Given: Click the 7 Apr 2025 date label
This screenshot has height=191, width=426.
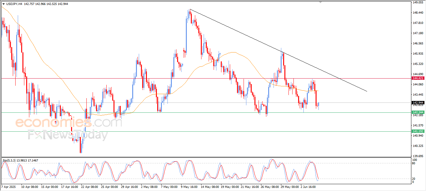Looking at the screenshot, I should point(8,187).
